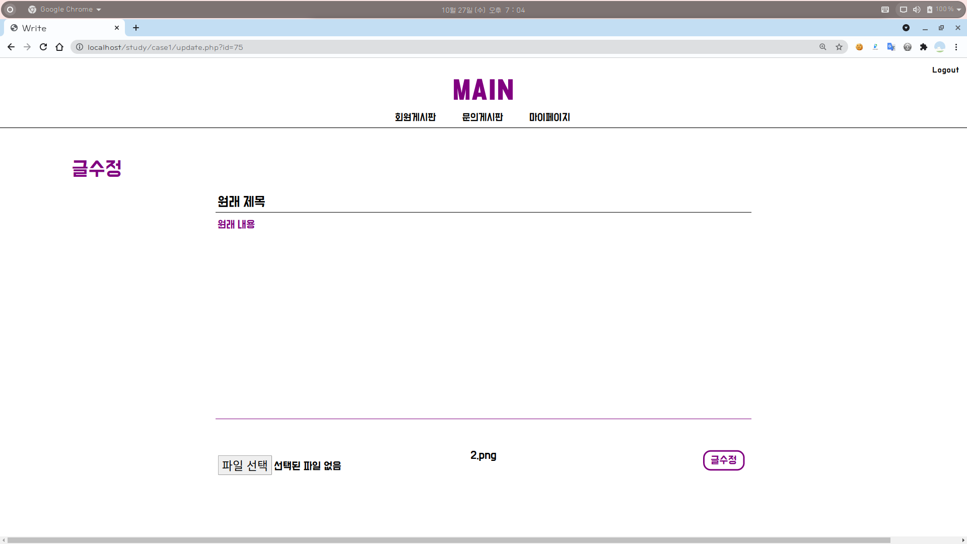967x544 pixels.
Task: Open the zoom magnifier in address bar
Action: (x=823, y=47)
